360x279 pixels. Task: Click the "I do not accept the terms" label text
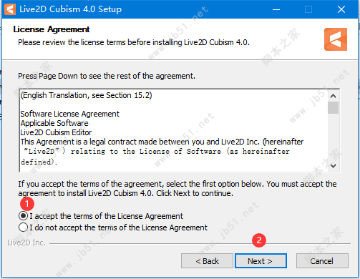point(119,227)
